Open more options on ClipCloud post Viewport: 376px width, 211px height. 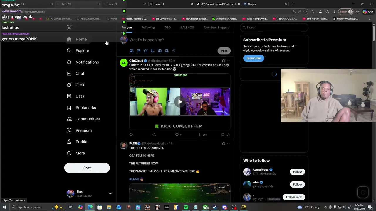[x=229, y=61]
